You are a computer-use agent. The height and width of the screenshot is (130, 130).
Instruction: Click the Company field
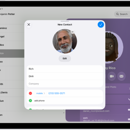(x=65, y=84)
